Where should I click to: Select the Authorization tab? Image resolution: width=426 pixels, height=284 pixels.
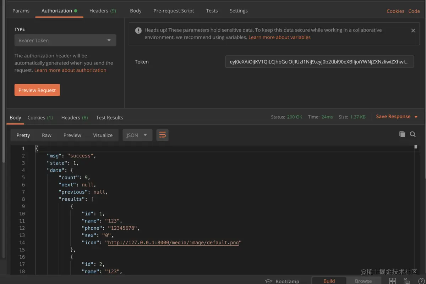click(59, 11)
